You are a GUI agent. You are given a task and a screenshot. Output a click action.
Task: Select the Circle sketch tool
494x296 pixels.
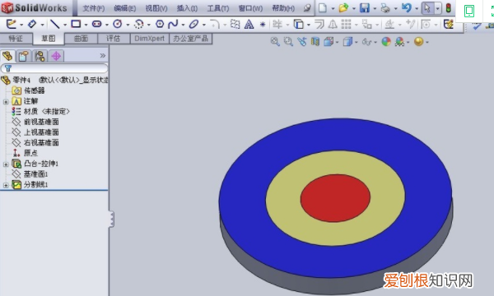[x=118, y=24]
